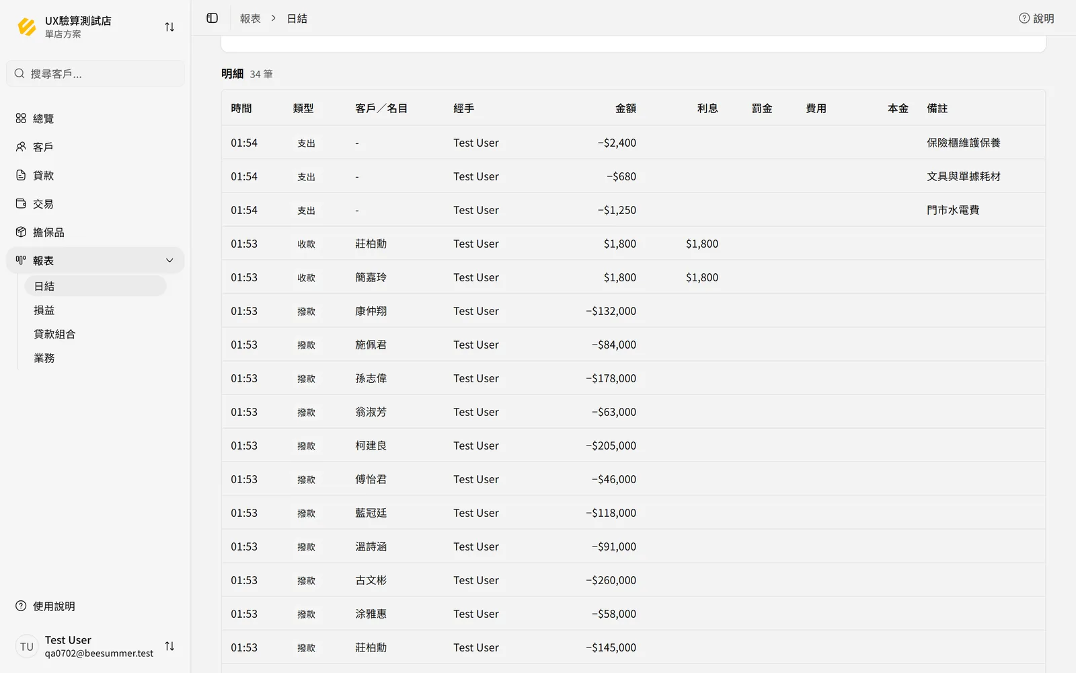This screenshot has width=1076, height=673.
Task: Click the 總覽 grid icon
Action: (21, 118)
